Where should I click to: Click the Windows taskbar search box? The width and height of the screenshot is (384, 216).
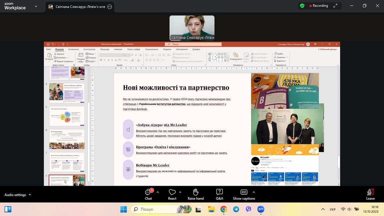(x=157, y=209)
